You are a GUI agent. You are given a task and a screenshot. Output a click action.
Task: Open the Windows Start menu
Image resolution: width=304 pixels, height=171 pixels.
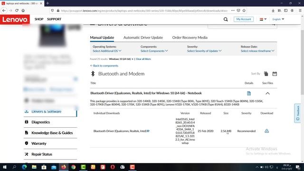pyautogui.click(x=5, y=167)
